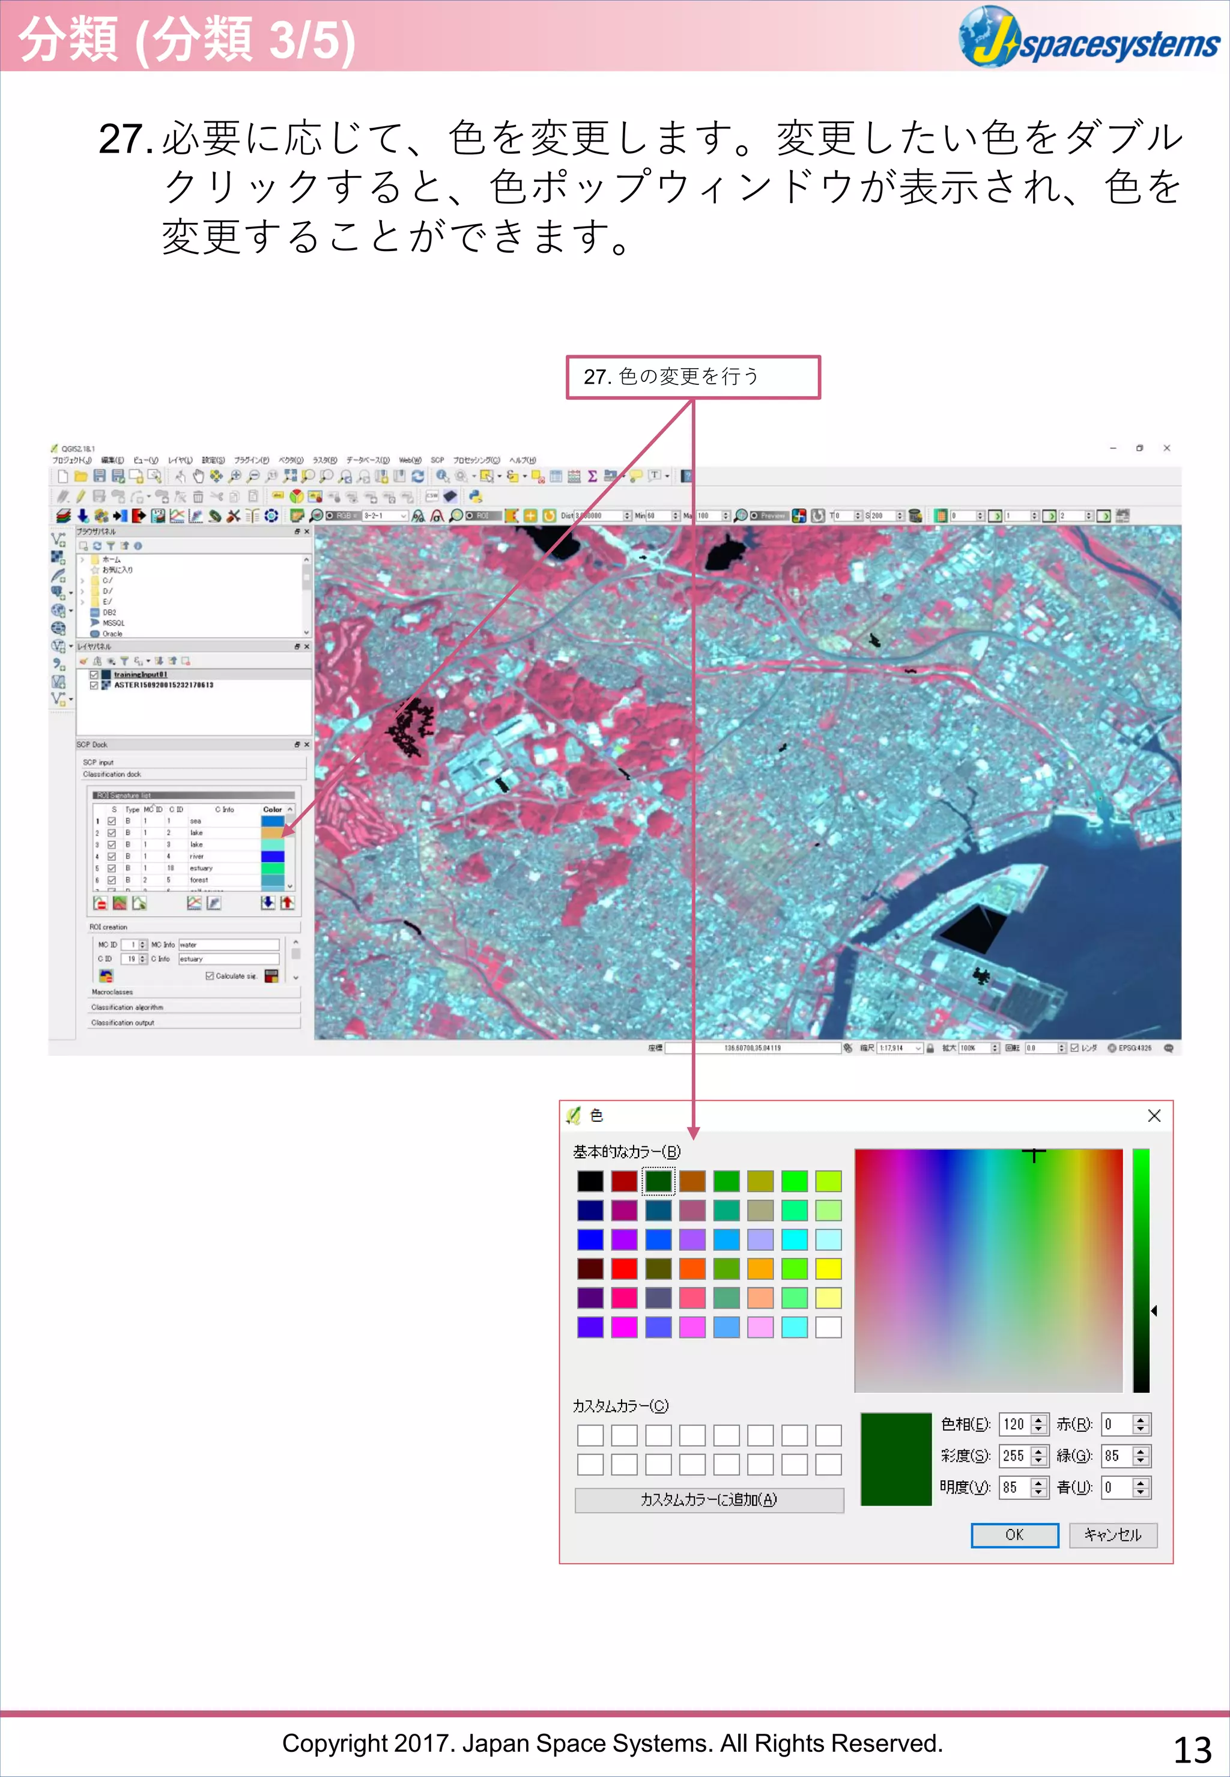The image size is (1230, 1777).
Task: Click the Refresh map icon in toolbar
Action: [x=417, y=476]
